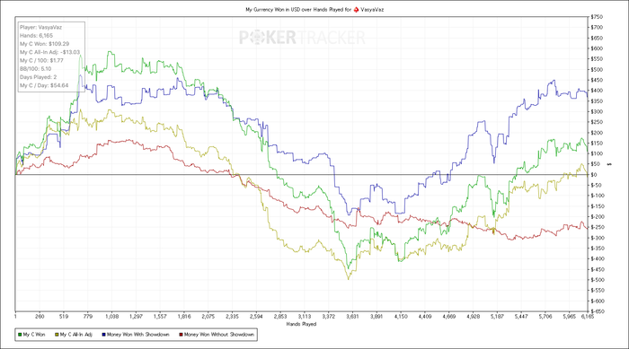Screen dimensions: 629x349
Task: Click the $-300 y-axis value
Action: tap(598, 238)
